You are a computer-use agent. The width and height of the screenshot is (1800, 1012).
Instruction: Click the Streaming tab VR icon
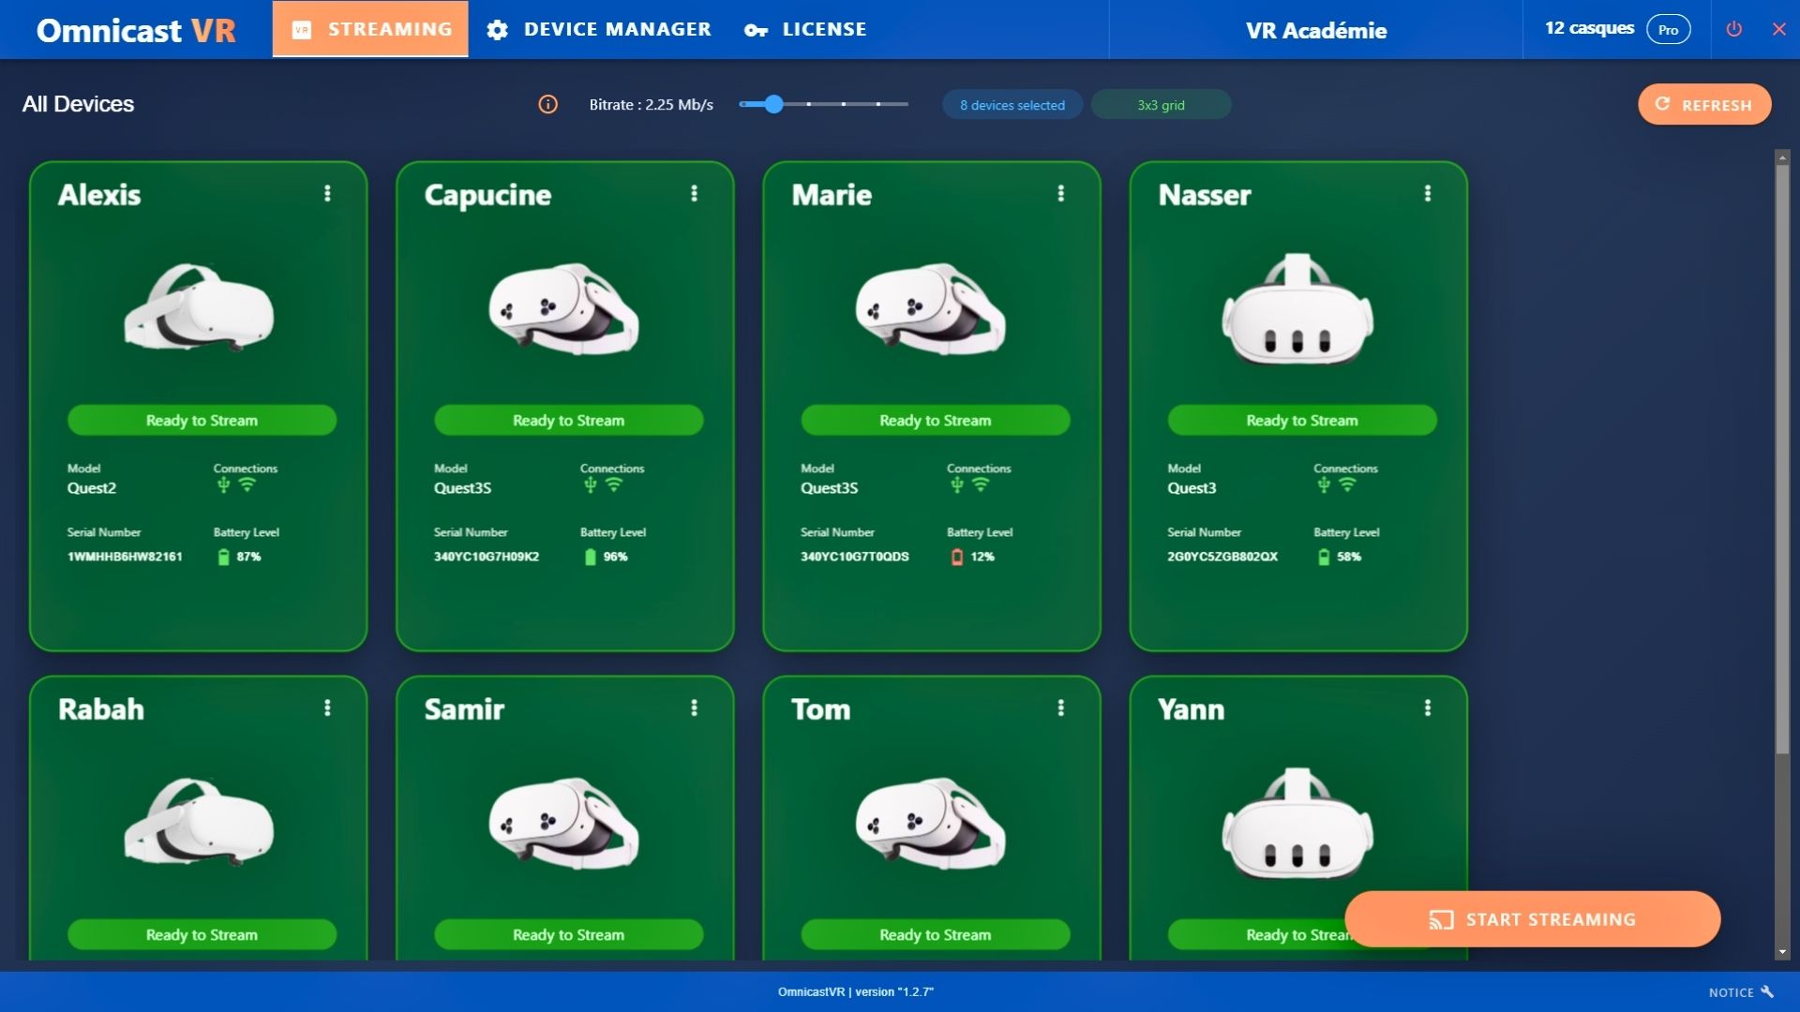[301, 30]
